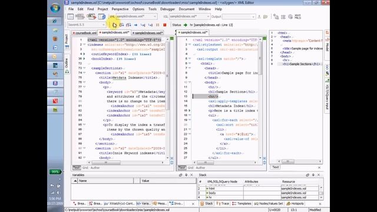
Task: Switch to the courseBook.xml tab
Action: point(84,33)
